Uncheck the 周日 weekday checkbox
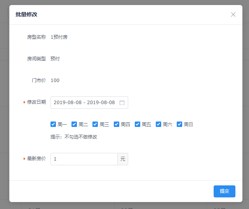 179,124
